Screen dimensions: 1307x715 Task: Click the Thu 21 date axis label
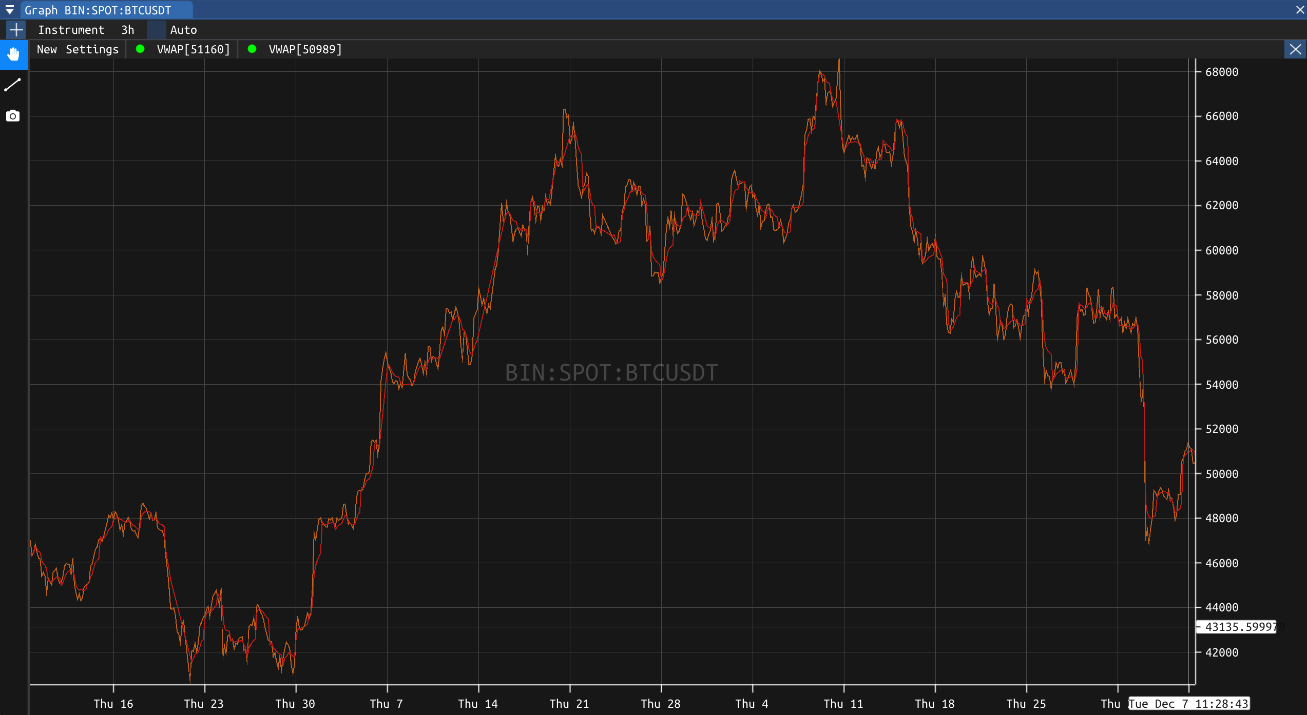pos(569,704)
